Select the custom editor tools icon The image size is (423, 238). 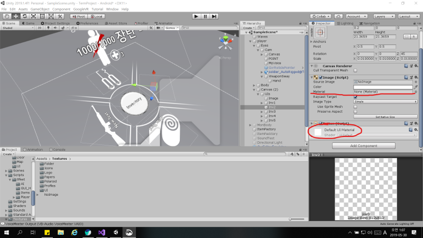(x=60, y=16)
